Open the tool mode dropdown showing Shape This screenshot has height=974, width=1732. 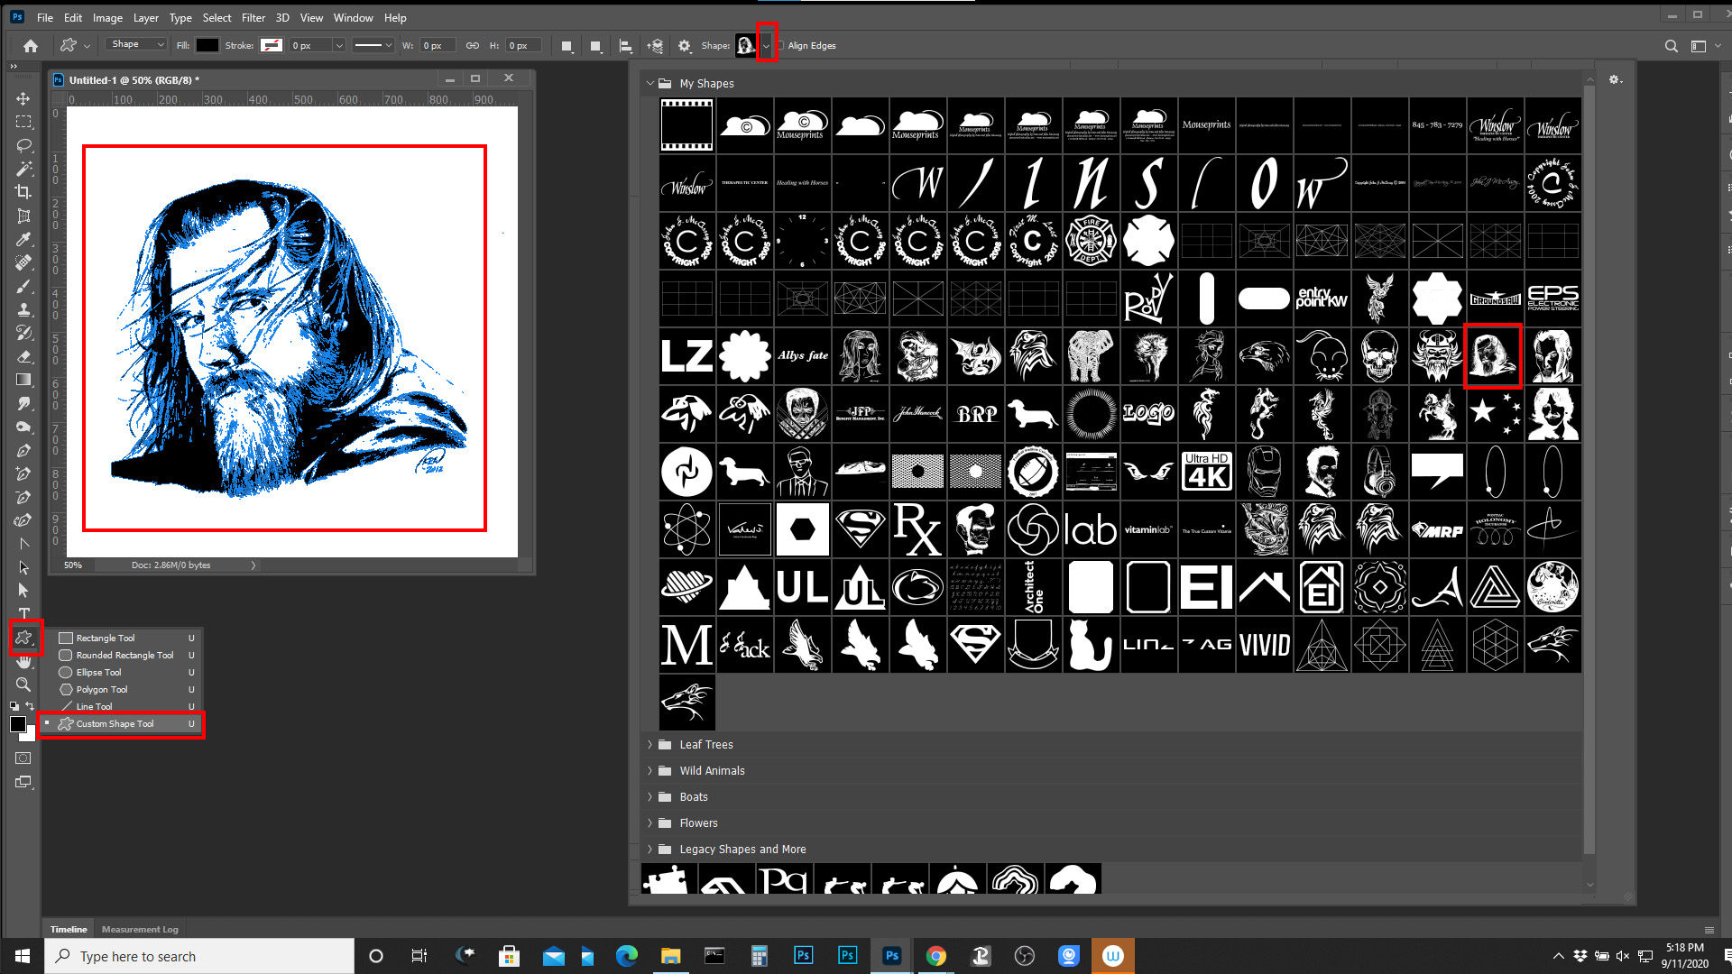click(134, 43)
